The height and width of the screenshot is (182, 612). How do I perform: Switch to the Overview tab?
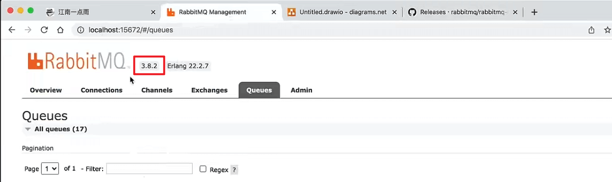(46, 90)
